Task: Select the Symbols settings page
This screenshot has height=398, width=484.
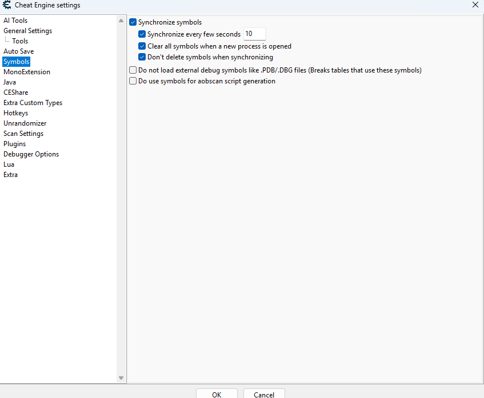Action: click(x=17, y=62)
